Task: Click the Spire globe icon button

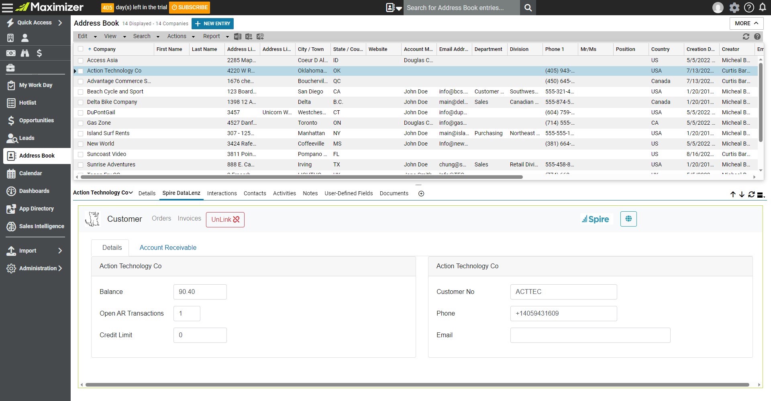Action: pyautogui.click(x=628, y=219)
